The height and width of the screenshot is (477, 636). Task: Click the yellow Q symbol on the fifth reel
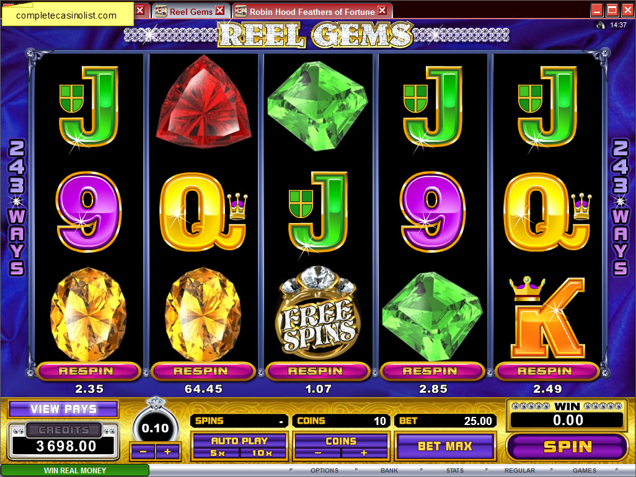tap(547, 211)
